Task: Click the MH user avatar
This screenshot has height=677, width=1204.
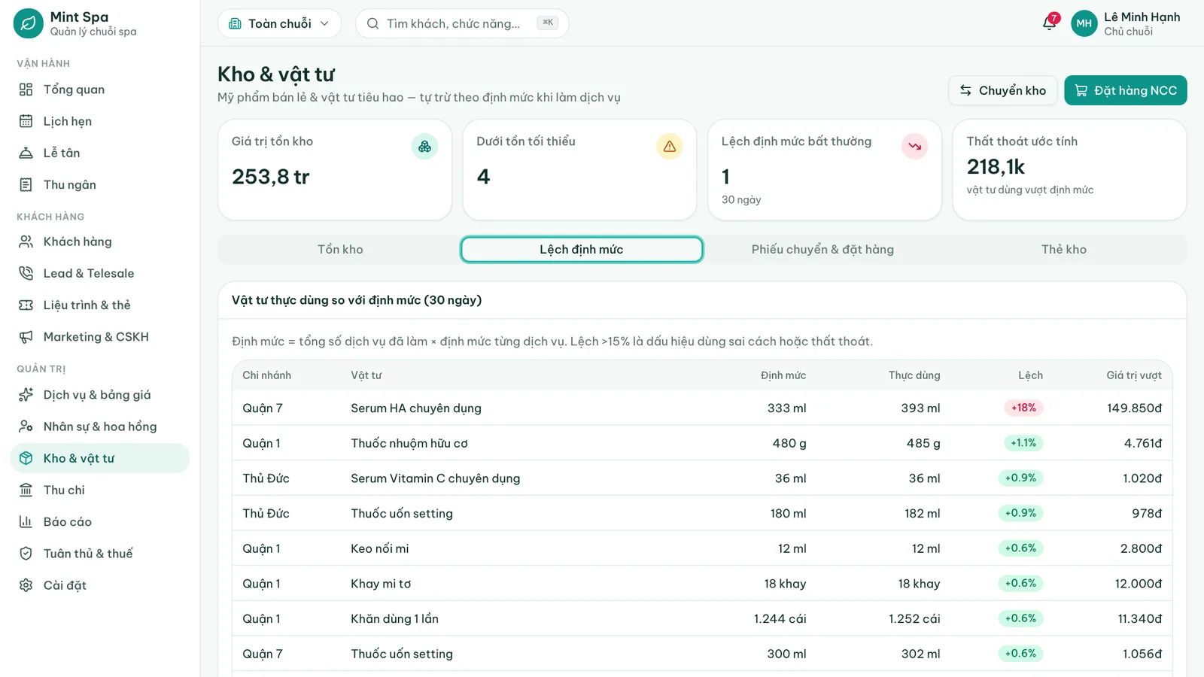Action: pos(1084,23)
